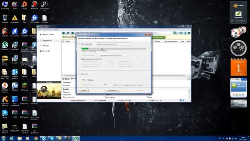Click the Add Torrent from URL toolbar icon

(68, 33)
